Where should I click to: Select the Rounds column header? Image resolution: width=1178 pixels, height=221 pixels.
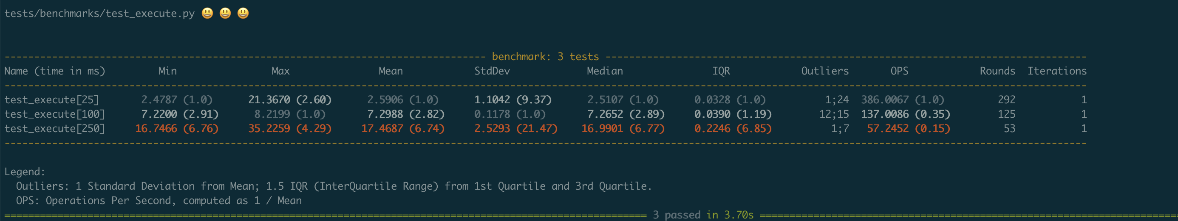[997, 71]
